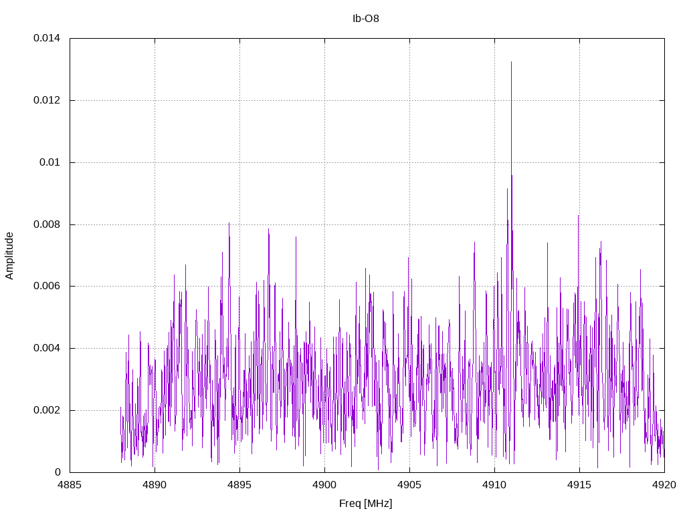Click the 0.012 y-axis tick label
This screenshot has height=513, width=685.
tap(47, 100)
